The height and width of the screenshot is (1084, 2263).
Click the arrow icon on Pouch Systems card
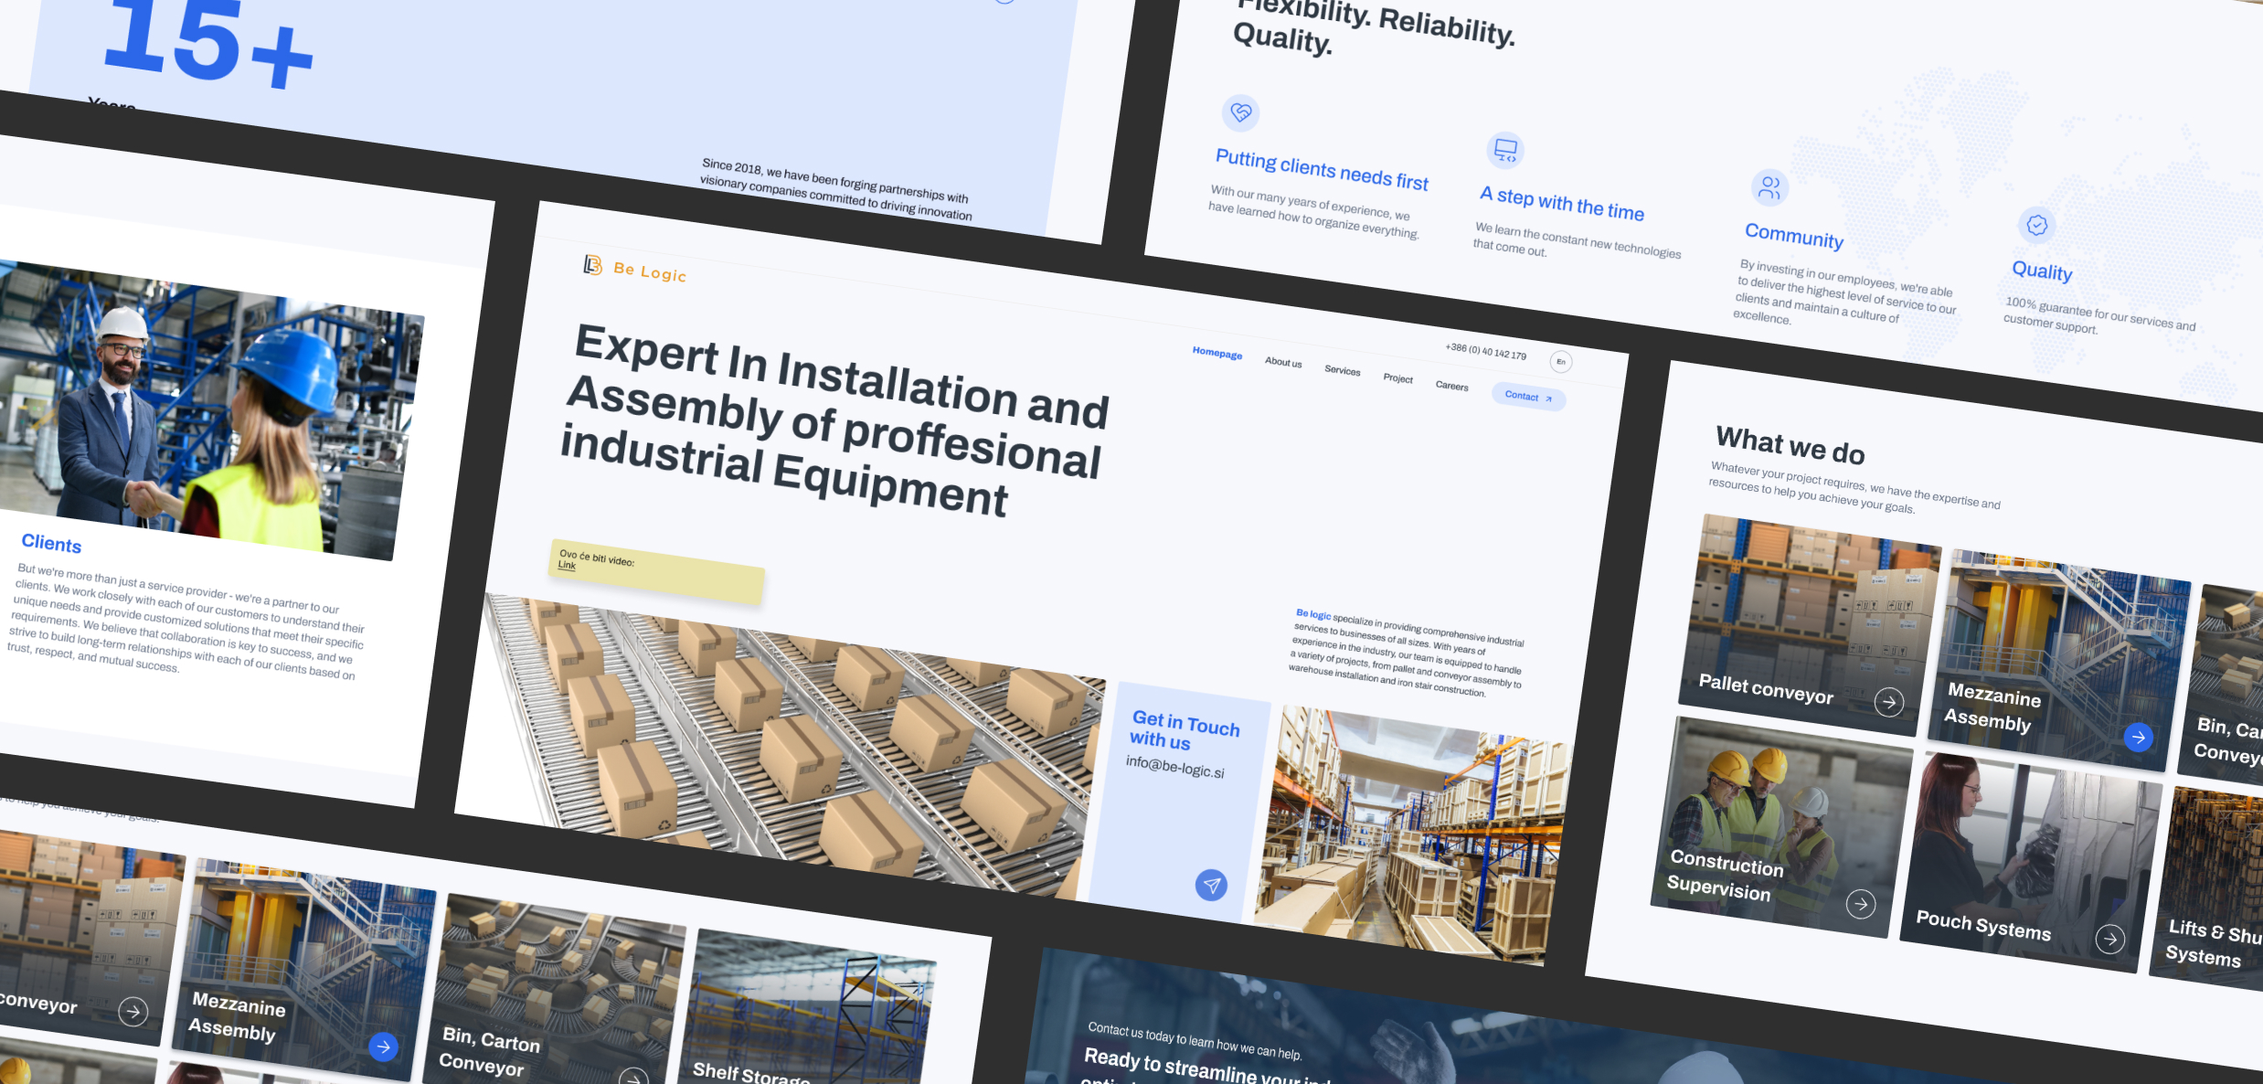pyautogui.click(x=2109, y=938)
